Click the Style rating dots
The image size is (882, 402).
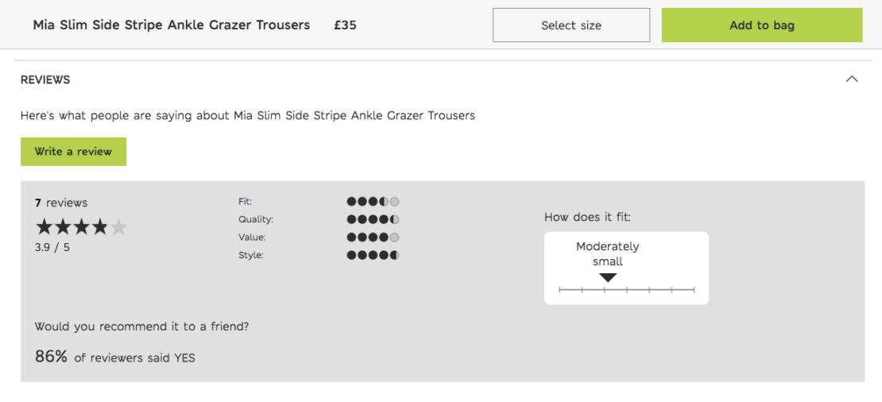click(373, 255)
